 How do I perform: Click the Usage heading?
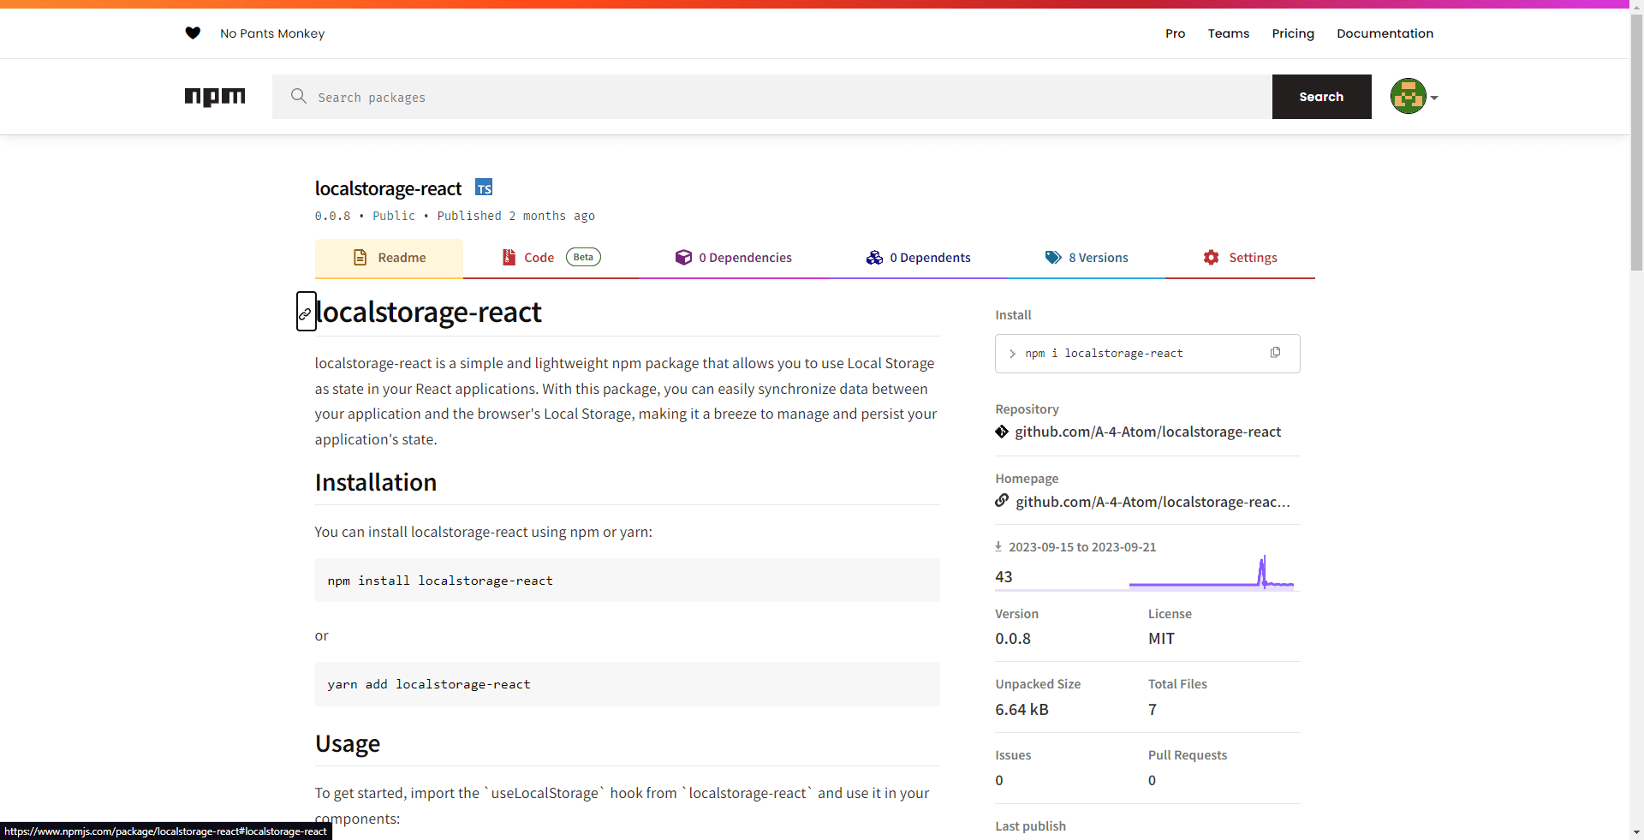pos(347,743)
